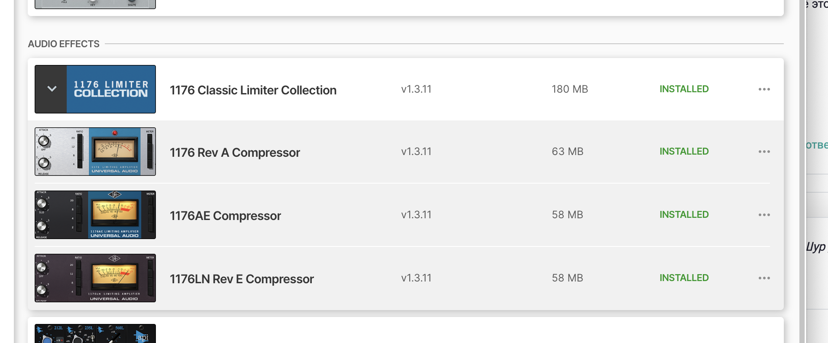Click INSTALLED status for 1176 Classic Limiter Collection

[684, 89]
